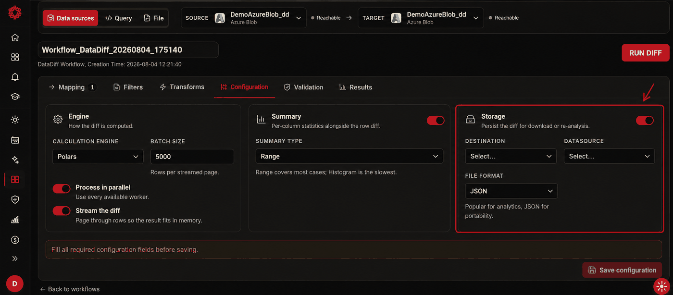
Task: Click the creation time text
Action: [x=110, y=64]
